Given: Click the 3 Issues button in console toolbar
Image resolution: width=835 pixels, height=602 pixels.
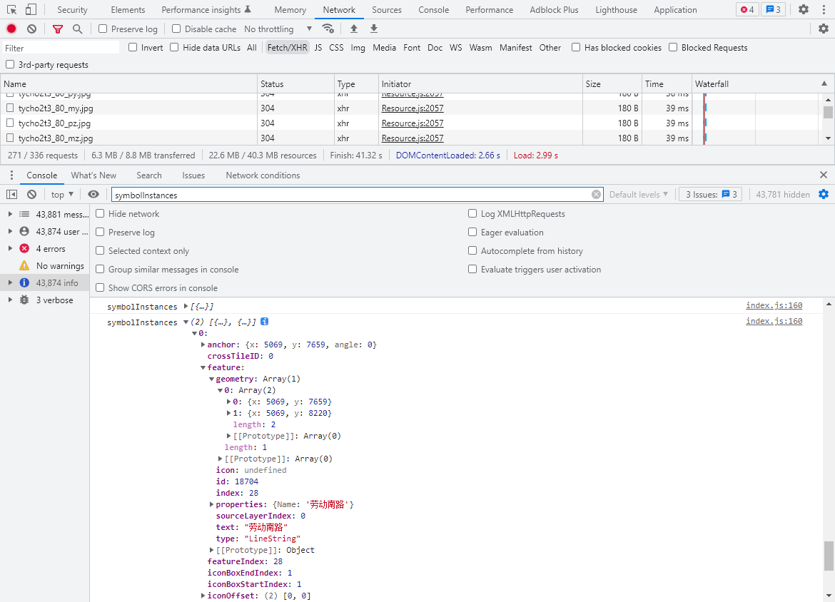Looking at the screenshot, I should tap(710, 194).
